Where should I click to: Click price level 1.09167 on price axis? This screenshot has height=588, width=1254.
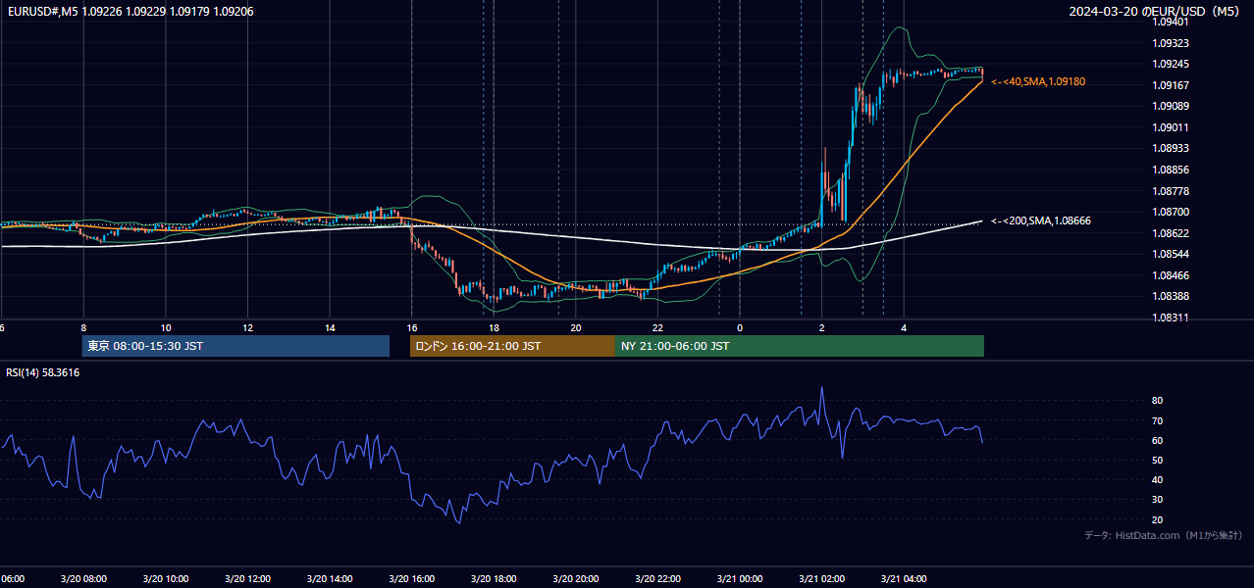(1171, 85)
